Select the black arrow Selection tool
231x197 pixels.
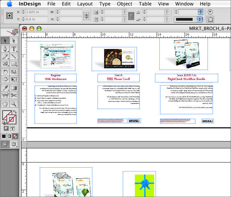[x=5, y=40]
